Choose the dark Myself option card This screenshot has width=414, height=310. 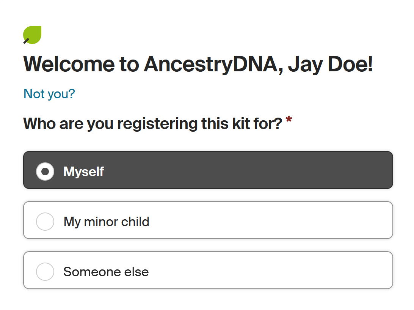pyautogui.click(x=208, y=170)
